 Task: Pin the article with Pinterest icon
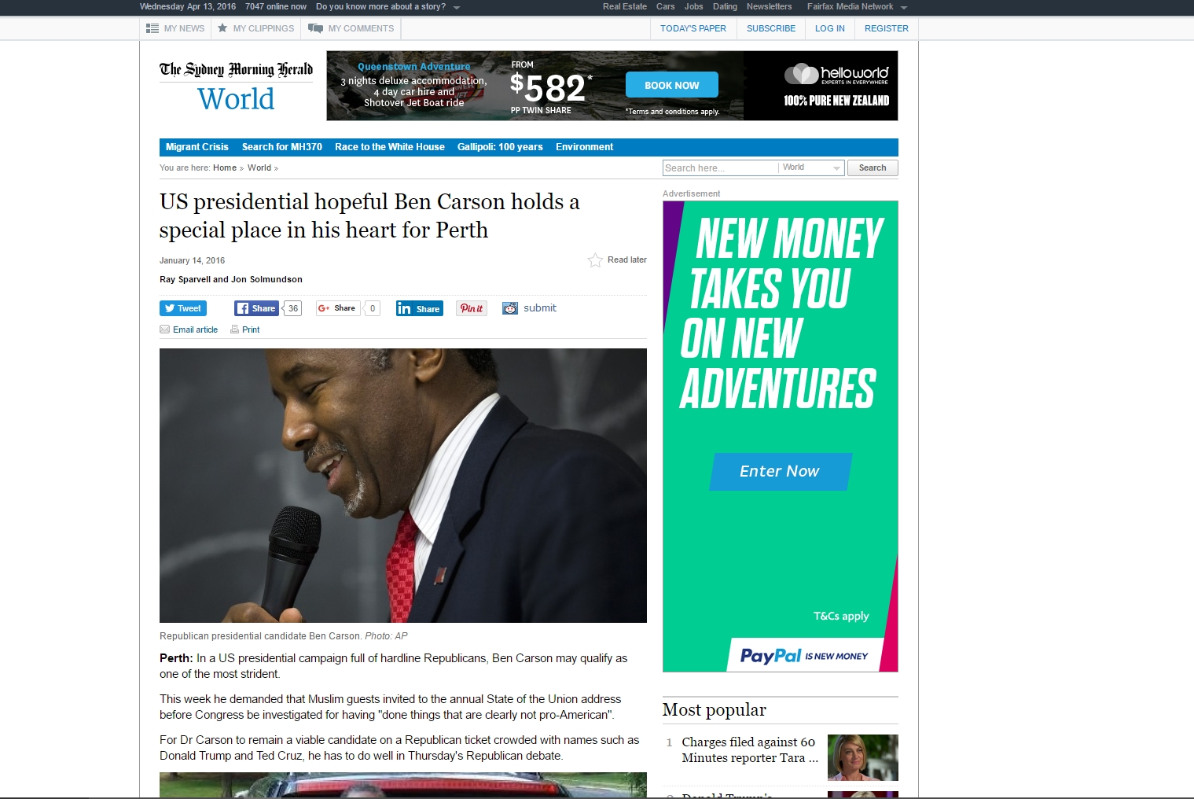(472, 308)
